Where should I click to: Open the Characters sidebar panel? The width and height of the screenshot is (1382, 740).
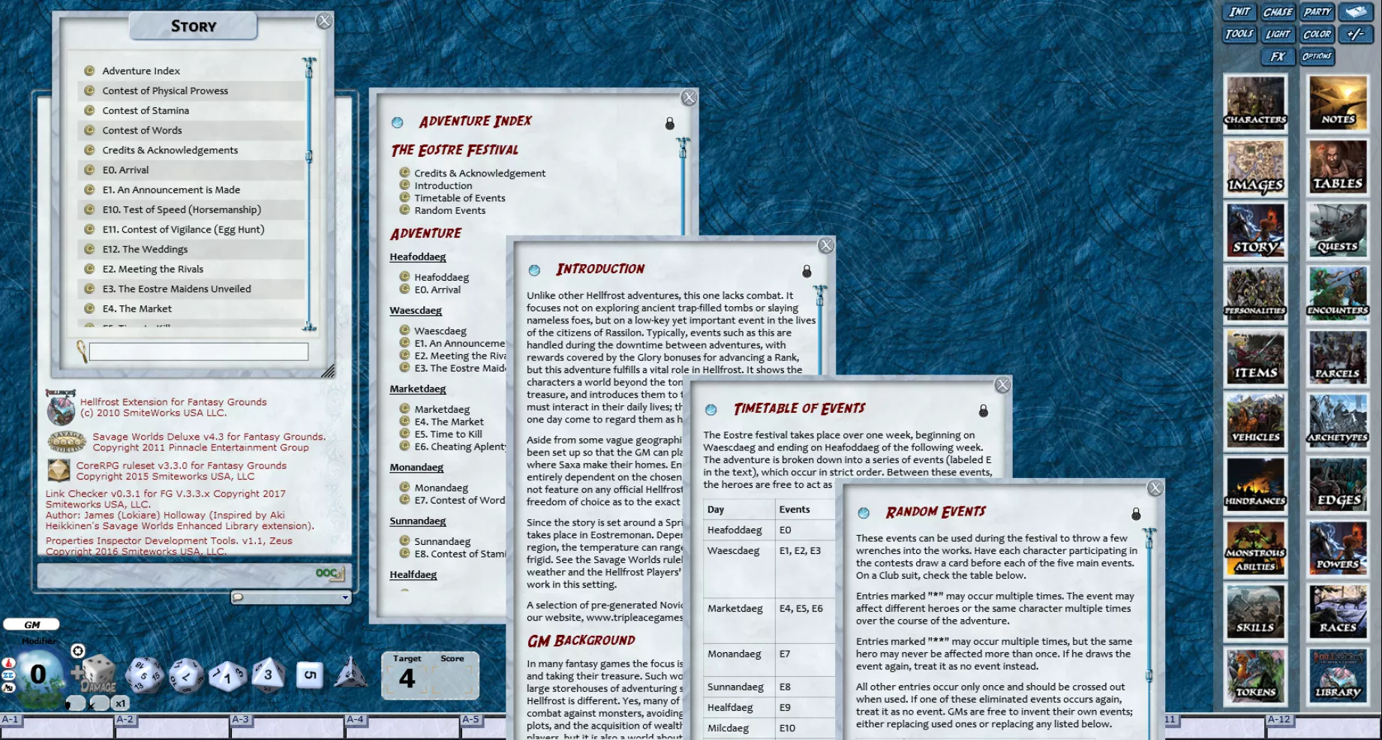pyautogui.click(x=1255, y=104)
